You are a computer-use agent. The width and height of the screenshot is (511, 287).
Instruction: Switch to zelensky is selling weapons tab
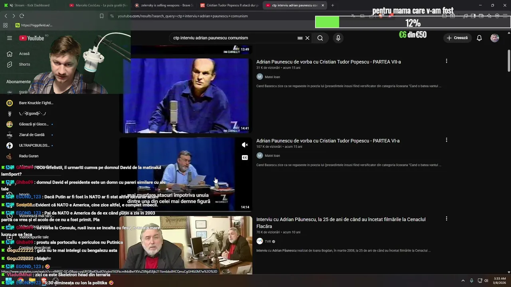click(164, 5)
